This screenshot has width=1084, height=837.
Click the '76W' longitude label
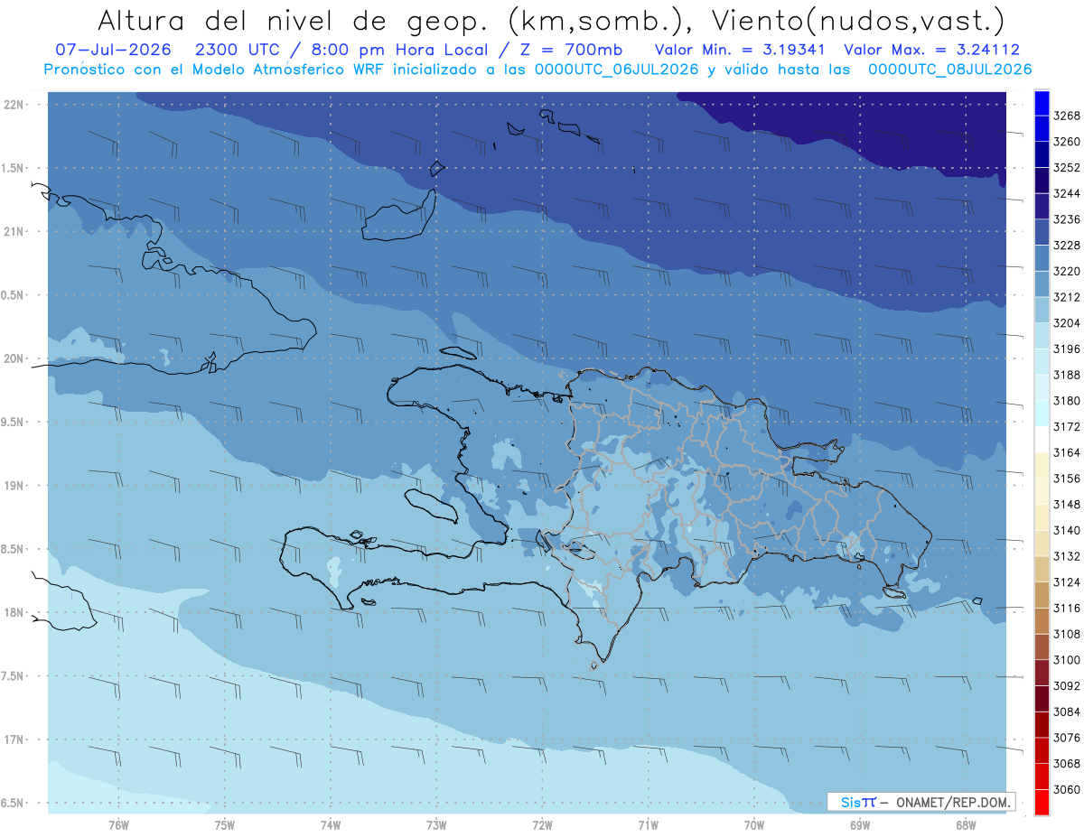point(118,824)
